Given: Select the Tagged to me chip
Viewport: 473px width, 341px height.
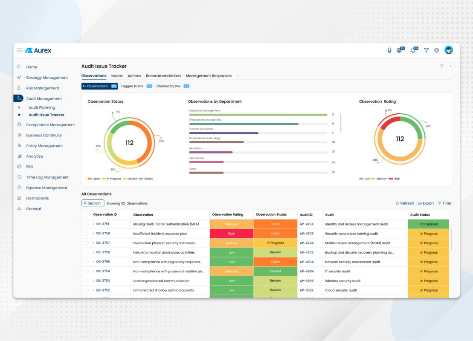Looking at the screenshot, I should [x=136, y=86].
